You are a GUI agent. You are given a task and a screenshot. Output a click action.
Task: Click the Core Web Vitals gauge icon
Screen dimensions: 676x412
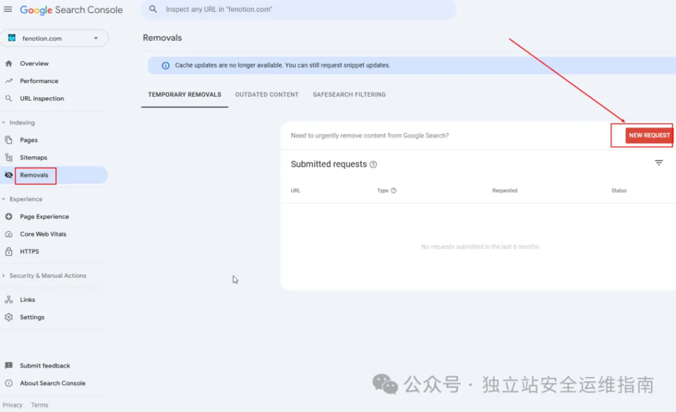[9, 234]
